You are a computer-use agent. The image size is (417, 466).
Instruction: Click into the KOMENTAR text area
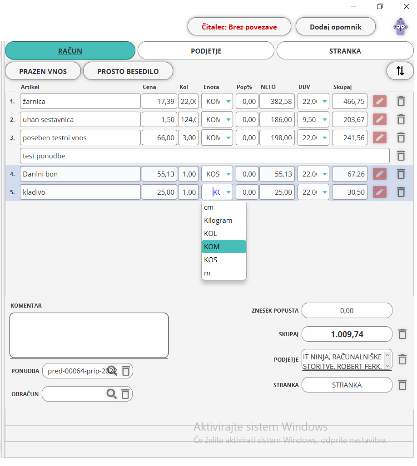[89, 335]
